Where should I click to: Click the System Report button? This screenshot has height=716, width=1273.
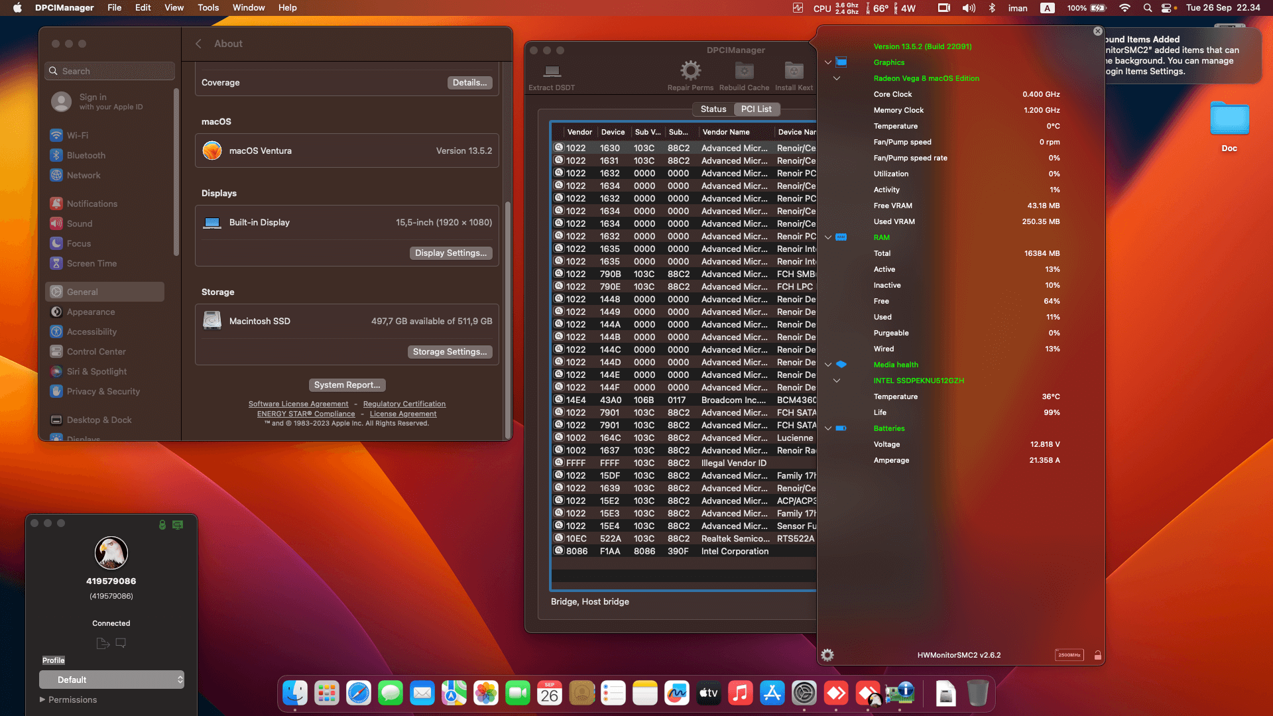pyautogui.click(x=347, y=385)
